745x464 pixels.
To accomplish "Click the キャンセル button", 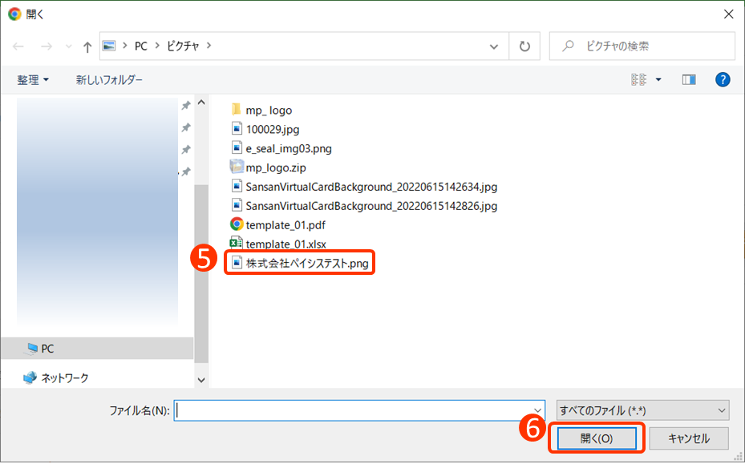I will click(x=689, y=439).
